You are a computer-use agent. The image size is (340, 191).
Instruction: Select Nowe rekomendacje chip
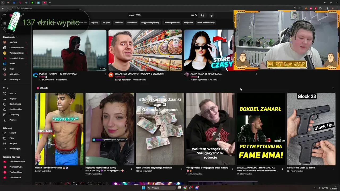[206, 23]
